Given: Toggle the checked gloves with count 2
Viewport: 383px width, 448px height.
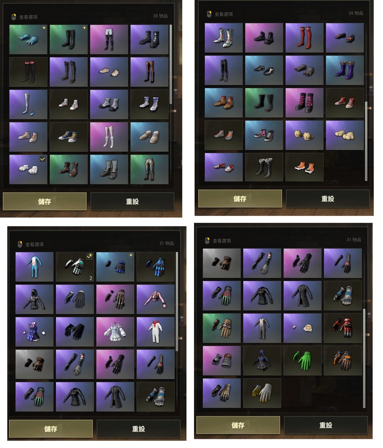Looking at the screenshot, I should 75,267.
